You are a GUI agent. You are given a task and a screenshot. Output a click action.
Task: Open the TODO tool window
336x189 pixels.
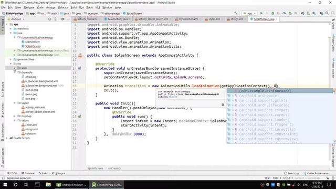click(12, 173)
